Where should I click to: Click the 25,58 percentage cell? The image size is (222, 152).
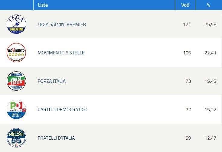[211, 24]
